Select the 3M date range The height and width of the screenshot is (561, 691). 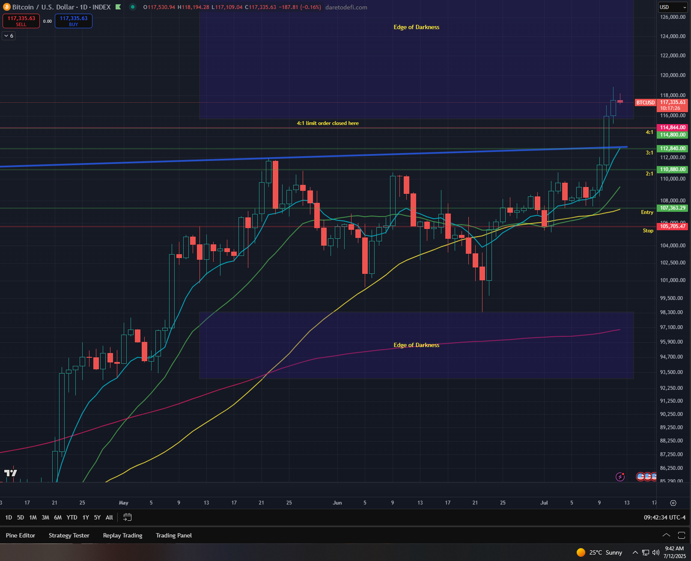point(45,517)
